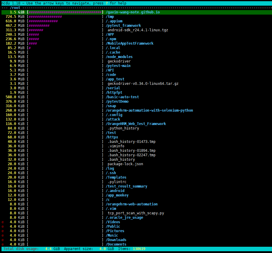272x253 pixels.
Task: Select the .python_history file
Action: [123, 128]
